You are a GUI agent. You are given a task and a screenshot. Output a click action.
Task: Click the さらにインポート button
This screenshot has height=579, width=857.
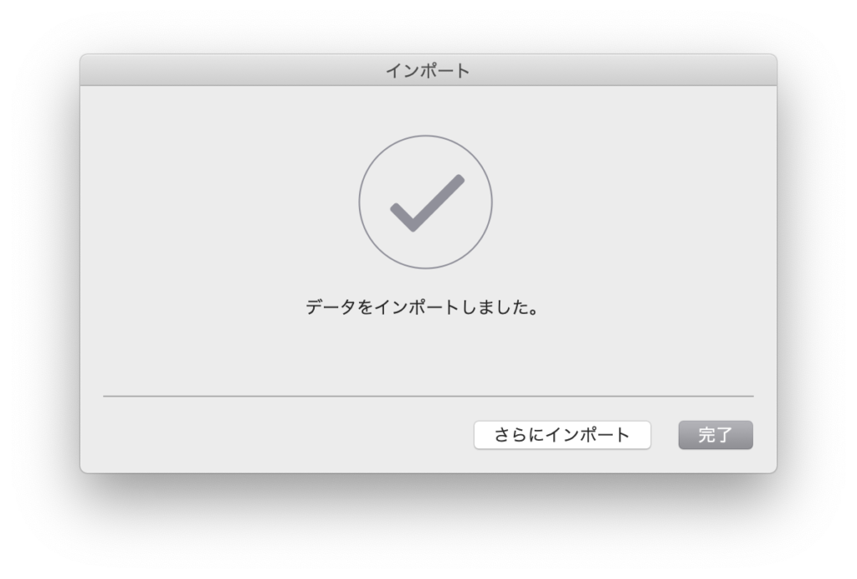click(562, 435)
